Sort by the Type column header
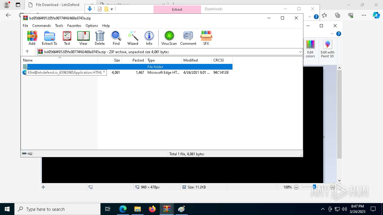This screenshot has width=383, height=215. pos(163,60)
